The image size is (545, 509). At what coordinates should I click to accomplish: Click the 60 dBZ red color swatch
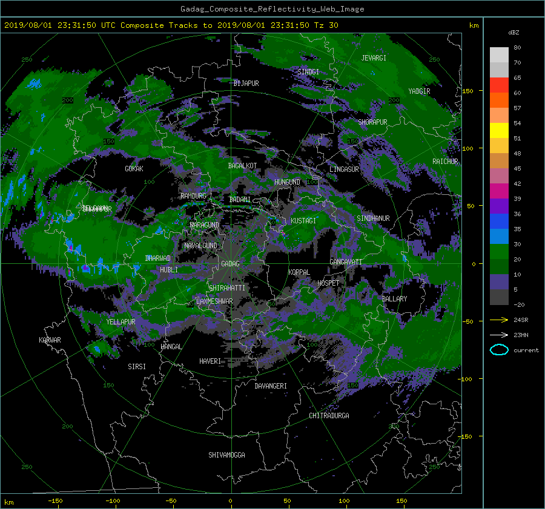(499, 85)
